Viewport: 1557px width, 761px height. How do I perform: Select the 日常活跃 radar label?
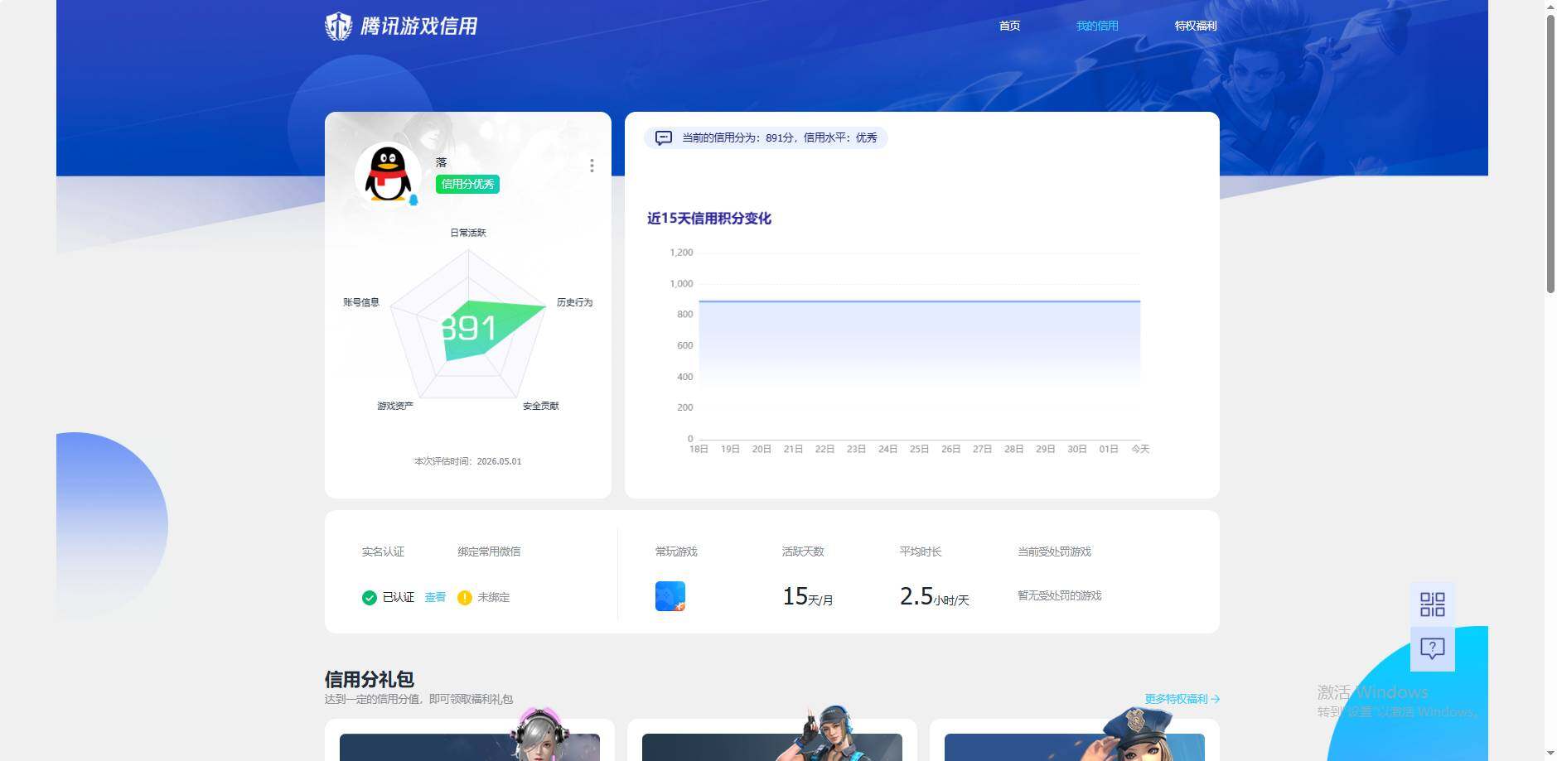coord(468,233)
